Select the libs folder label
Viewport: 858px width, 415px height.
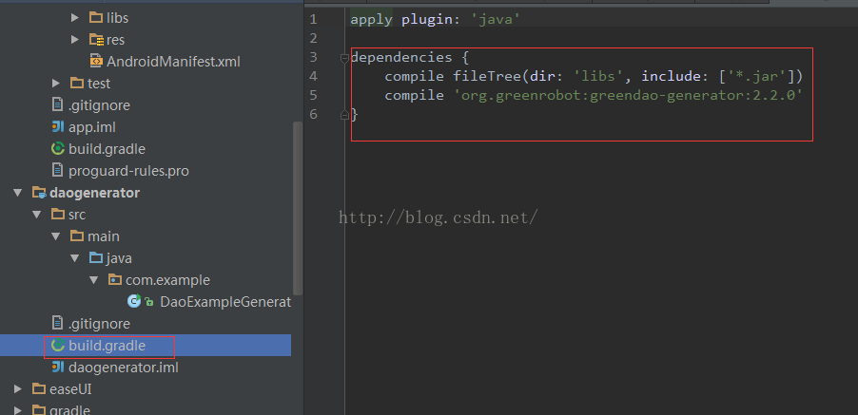[118, 18]
